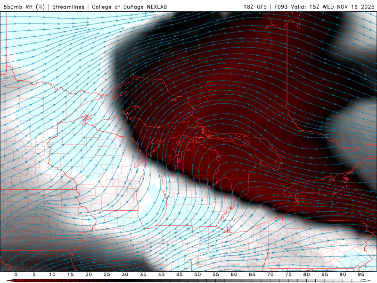Screen dimensions: 377x283
Task: Click the '25' value on the color scale
Action: point(107,275)
